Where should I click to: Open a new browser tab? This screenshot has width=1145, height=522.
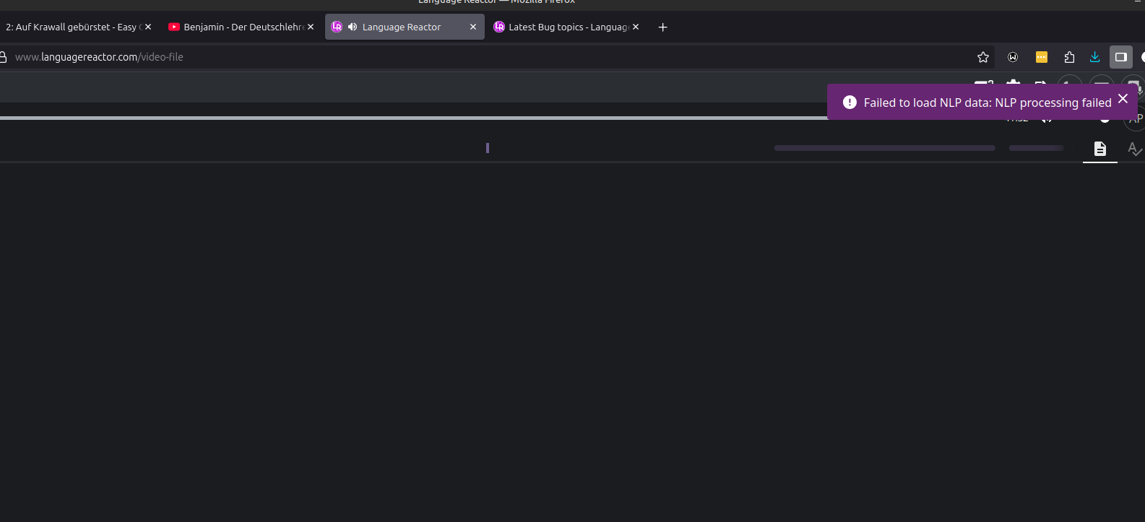(x=662, y=27)
